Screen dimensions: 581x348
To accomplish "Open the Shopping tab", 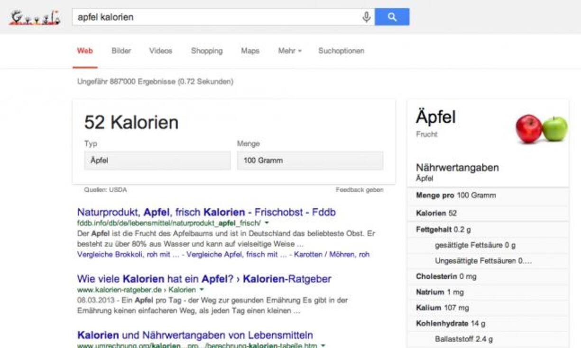I will pos(206,51).
